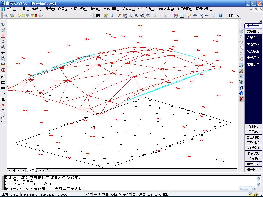The width and height of the screenshot is (263, 197).
Task: Click the red layer color swatch
Action: click(36, 16)
